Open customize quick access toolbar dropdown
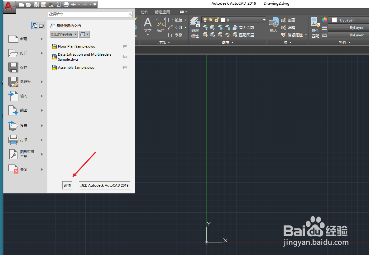 click(95, 4)
